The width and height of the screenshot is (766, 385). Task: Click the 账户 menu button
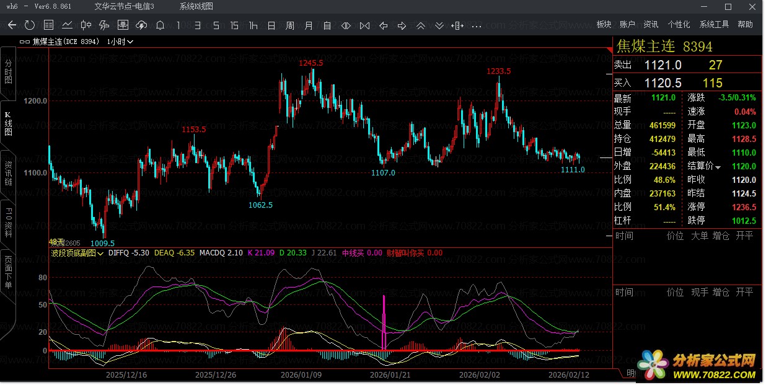point(627,25)
